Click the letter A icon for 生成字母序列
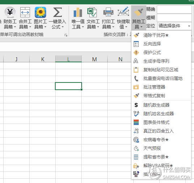 tap(135, 61)
